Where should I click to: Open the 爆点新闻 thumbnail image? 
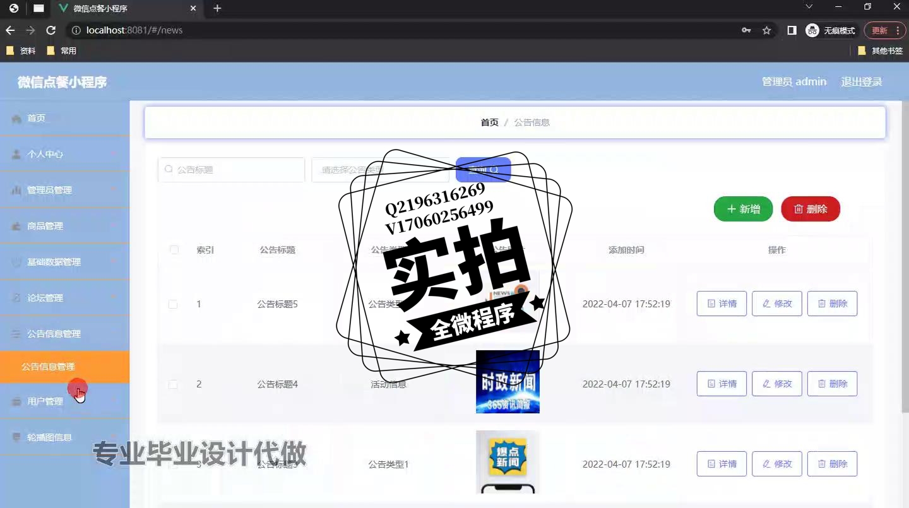point(508,462)
